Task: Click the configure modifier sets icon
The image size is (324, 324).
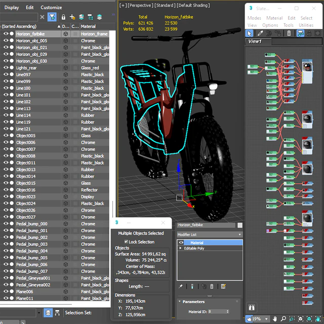Action: click(223, 287)
